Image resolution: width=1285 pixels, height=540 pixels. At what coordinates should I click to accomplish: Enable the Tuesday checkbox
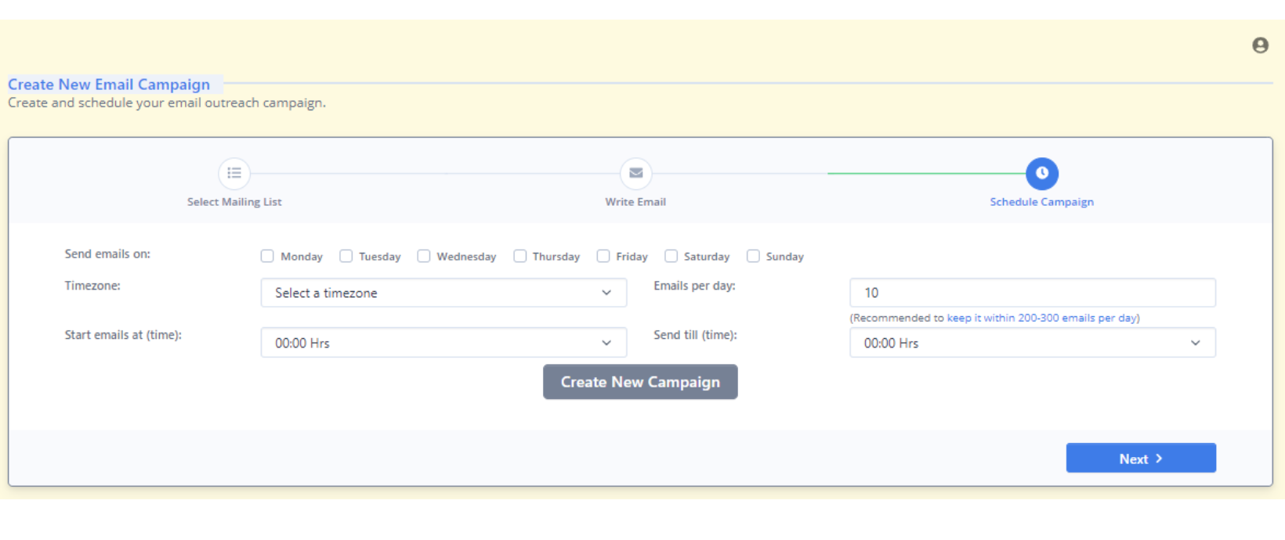pyautogui.click(x=346, y=256)
